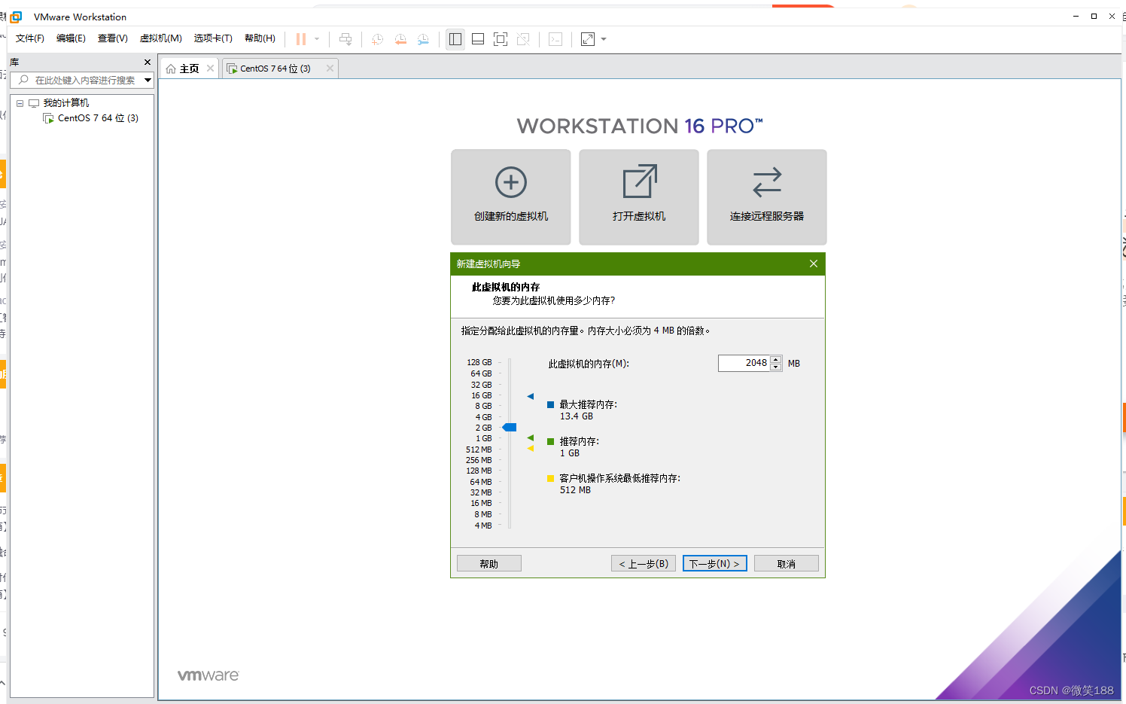
Task: Click the 帮助 button in the wizard
Action: coord(489,564)
